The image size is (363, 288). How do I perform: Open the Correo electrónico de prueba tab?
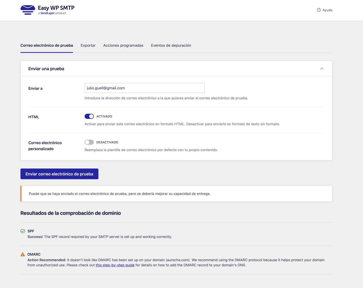(47, 45)
